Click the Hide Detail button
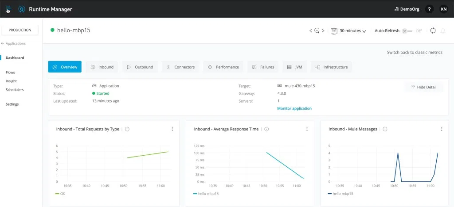The height and width of the screenshot is (207, 454). 424,87
